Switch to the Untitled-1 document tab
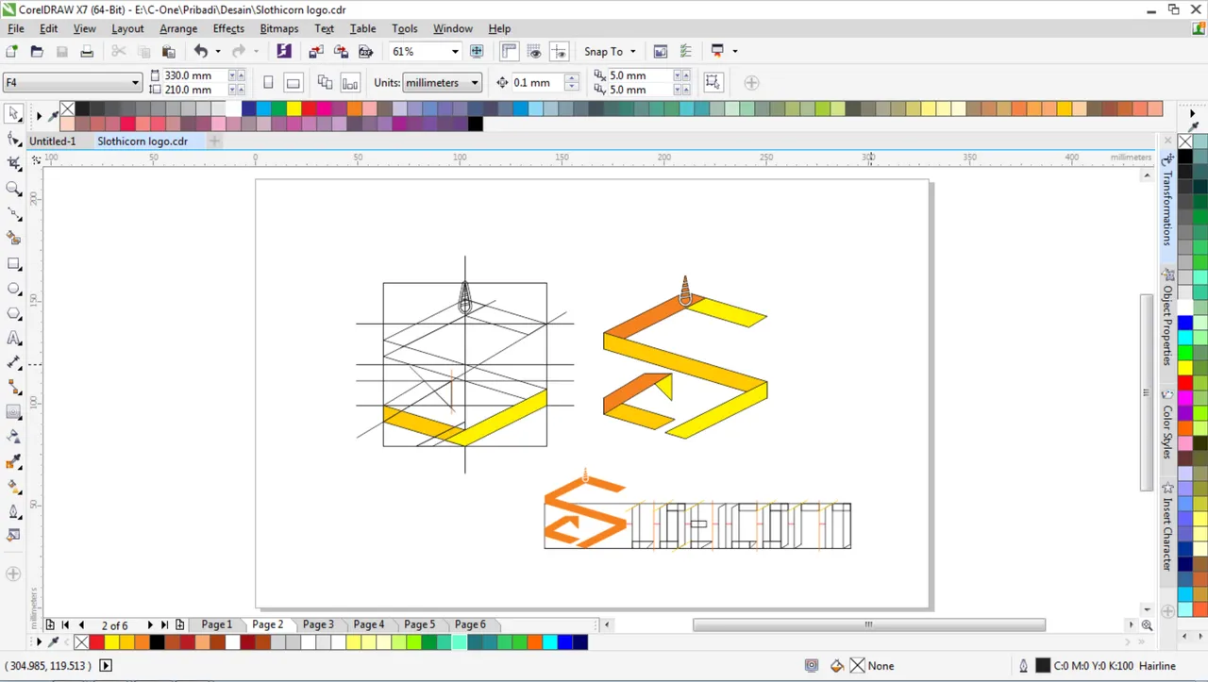Screen dimensions: 1208x682 [52, 141]
